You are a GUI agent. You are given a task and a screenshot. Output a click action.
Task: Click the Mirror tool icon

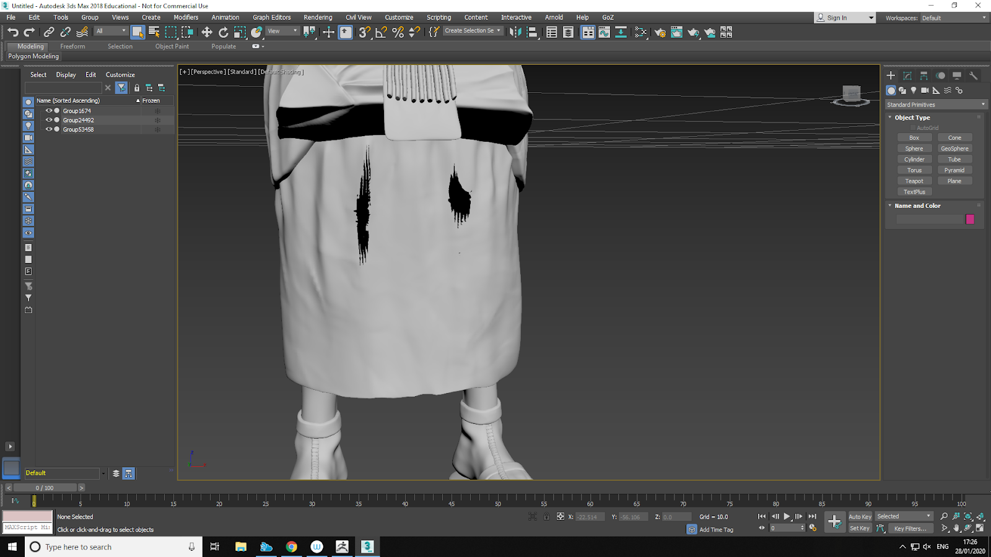515,32
